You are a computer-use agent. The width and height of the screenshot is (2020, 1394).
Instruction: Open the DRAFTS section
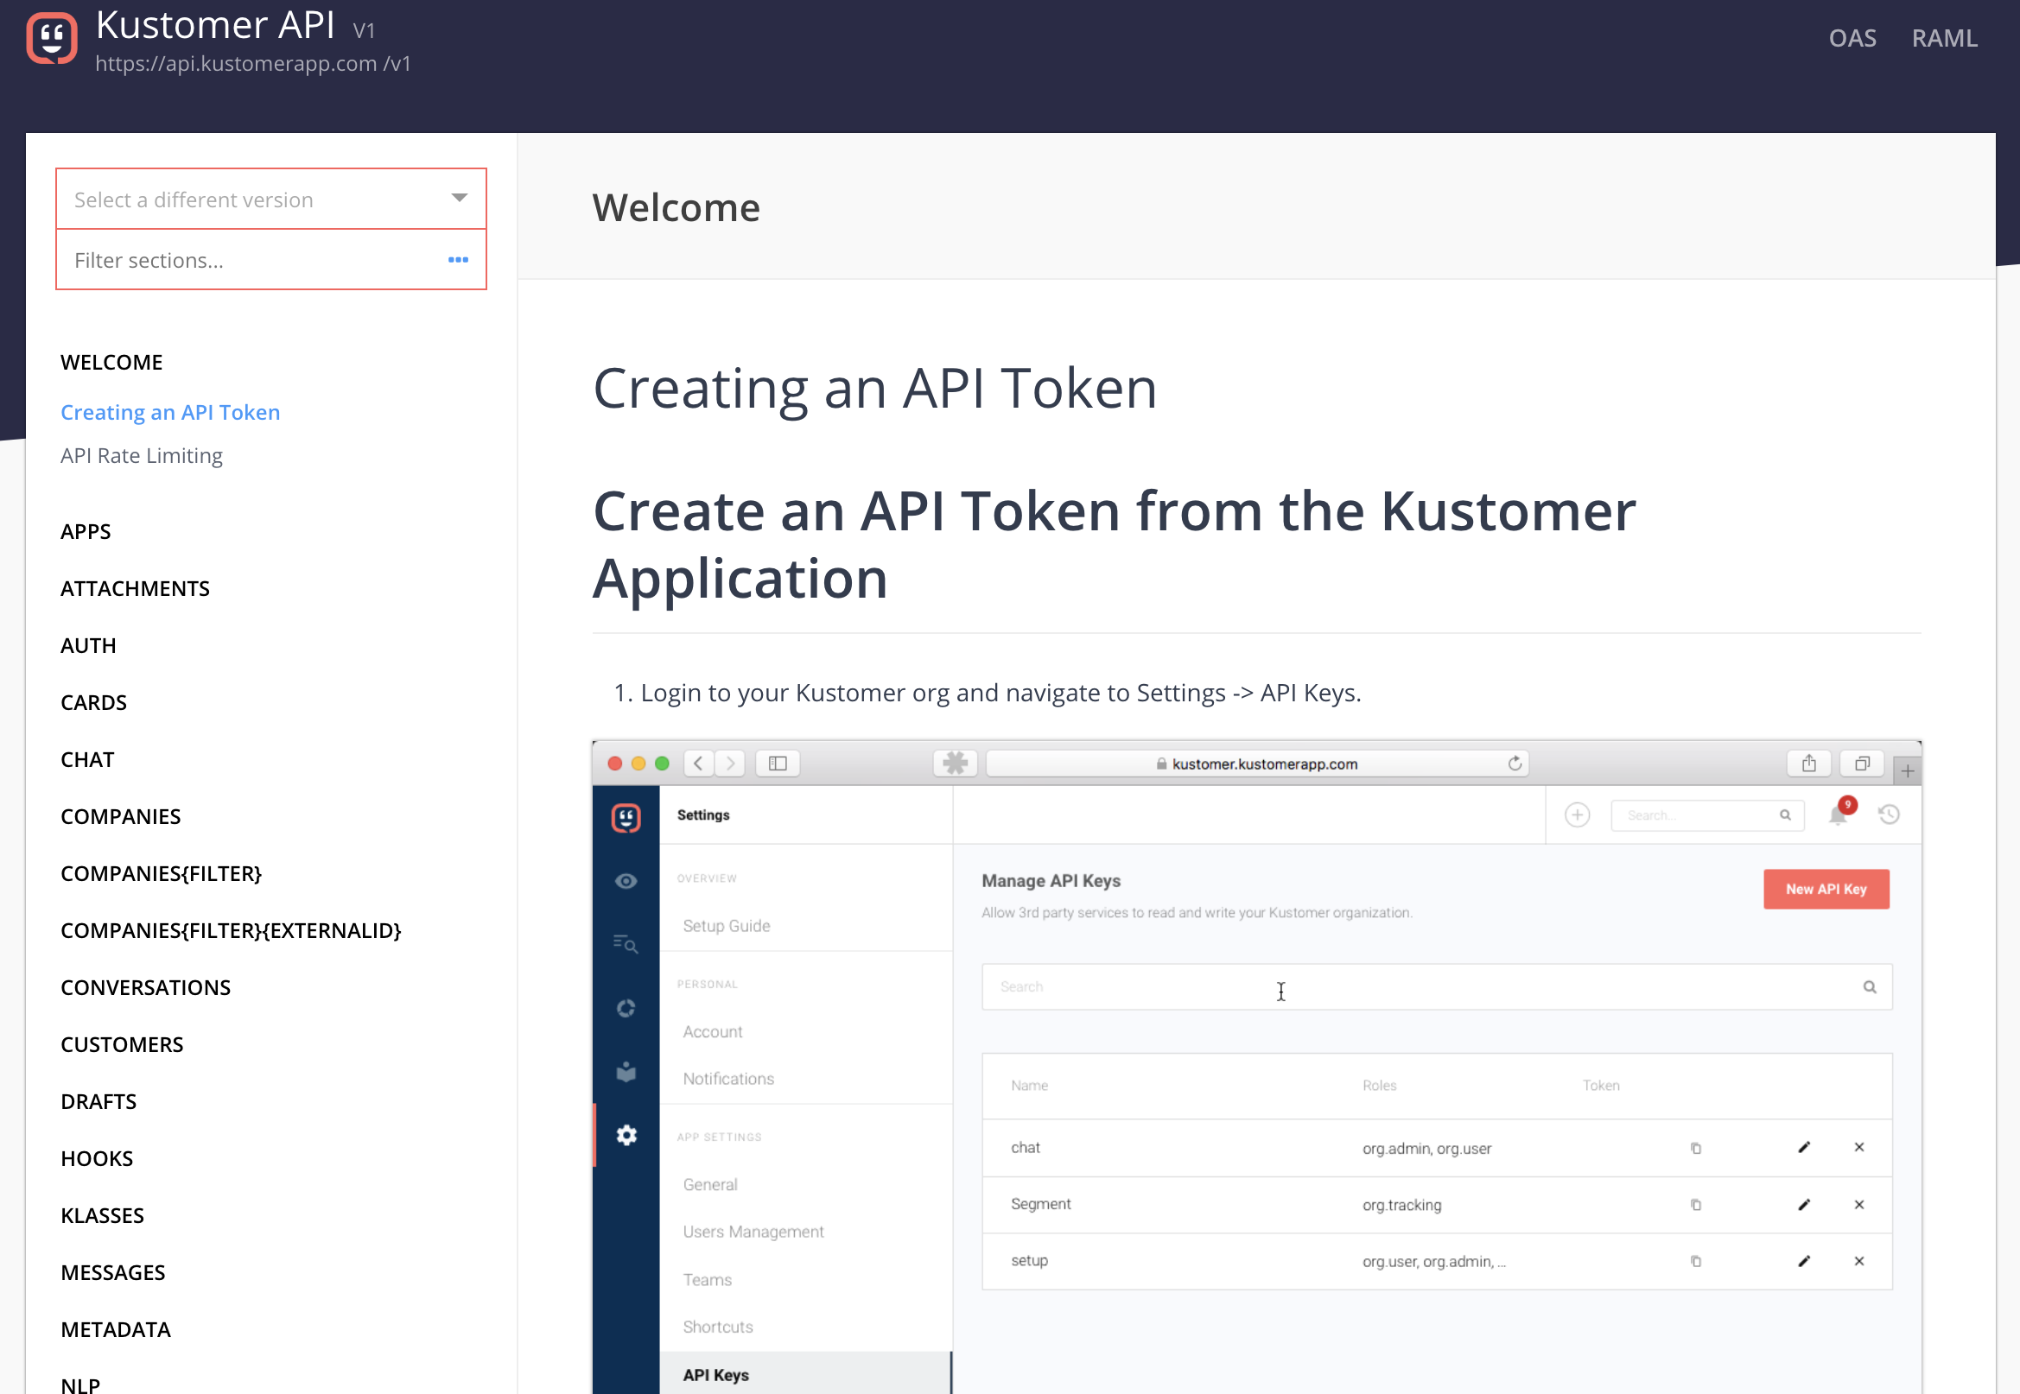tap(98, 1101)
